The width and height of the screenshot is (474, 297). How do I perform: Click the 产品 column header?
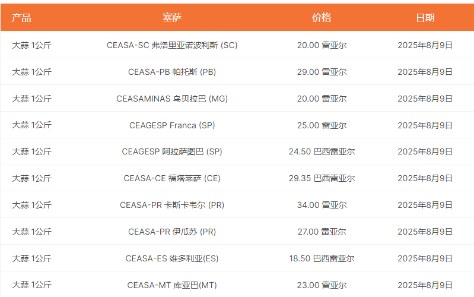[21, 18]
